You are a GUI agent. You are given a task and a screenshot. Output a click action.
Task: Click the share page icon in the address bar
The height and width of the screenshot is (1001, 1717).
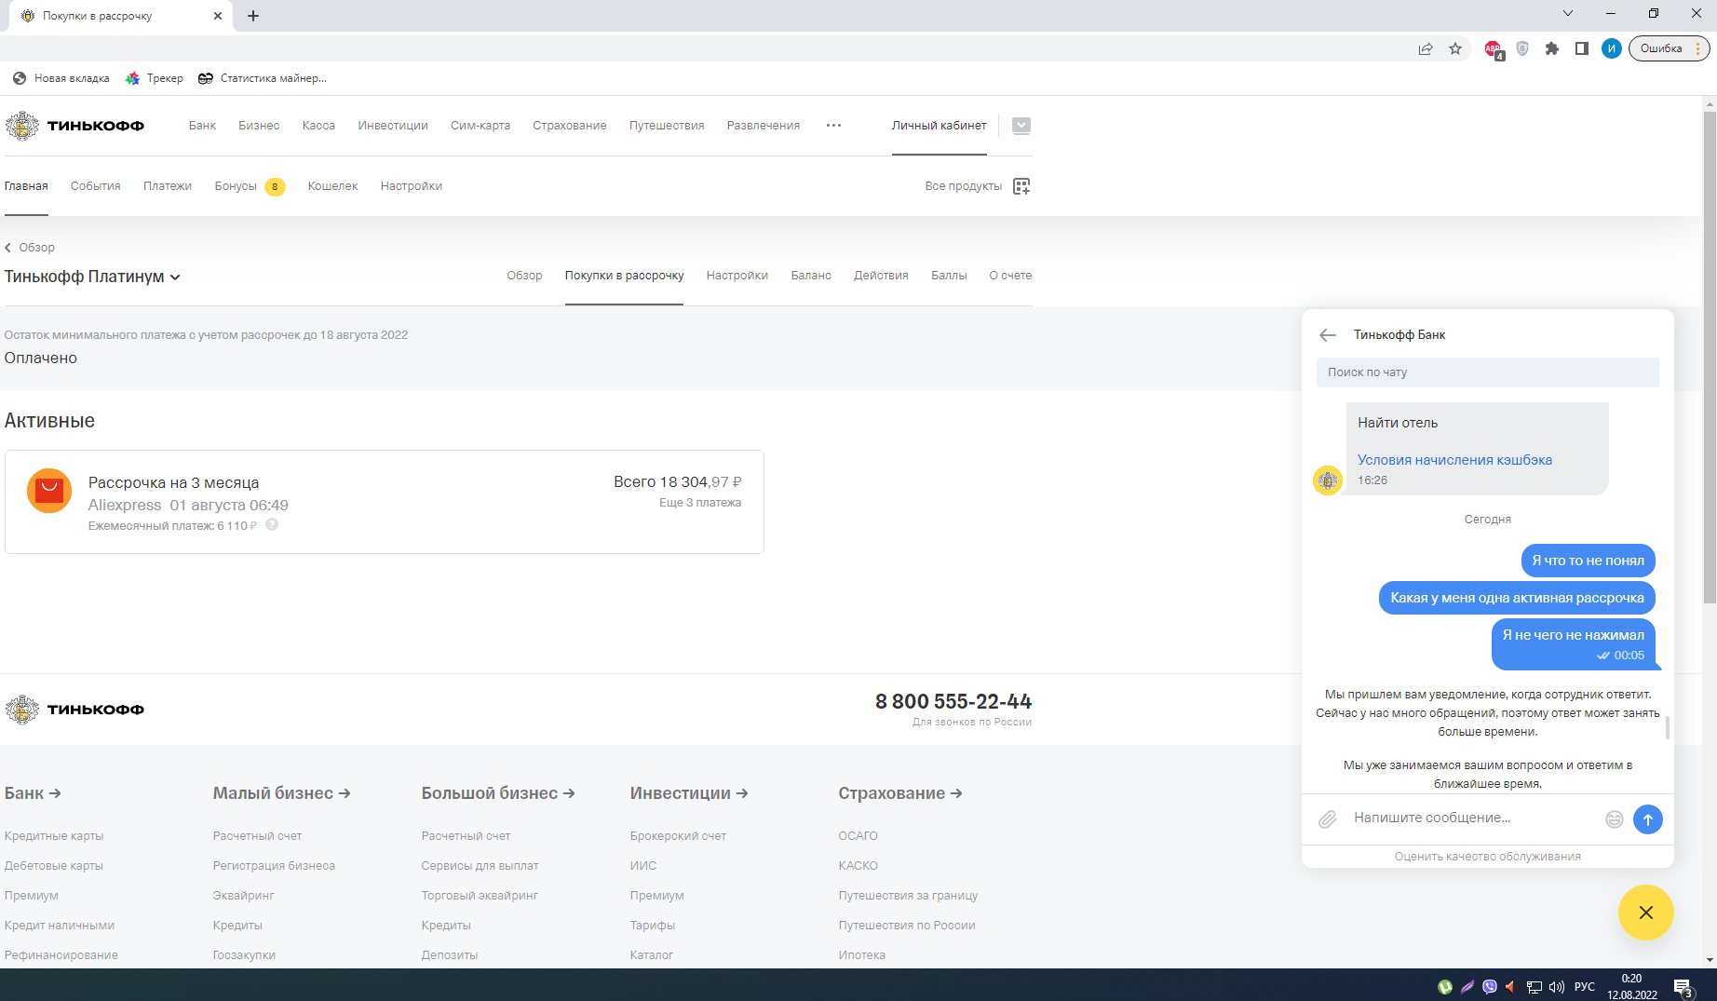1425,48
